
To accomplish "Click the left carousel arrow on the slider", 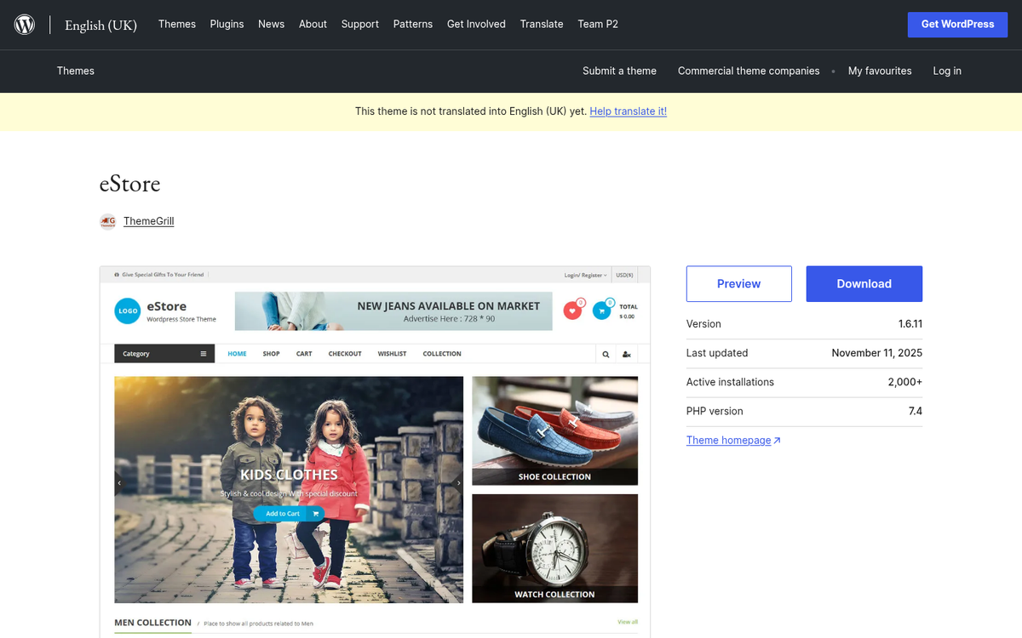I will click(119, 481).
